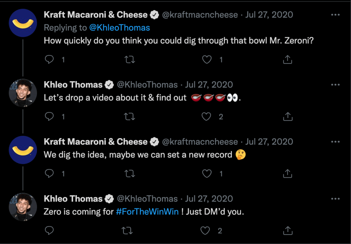Share the 'We dig the idea' tweet
Viewport: 351px width, 244px height.
point(287,174)
